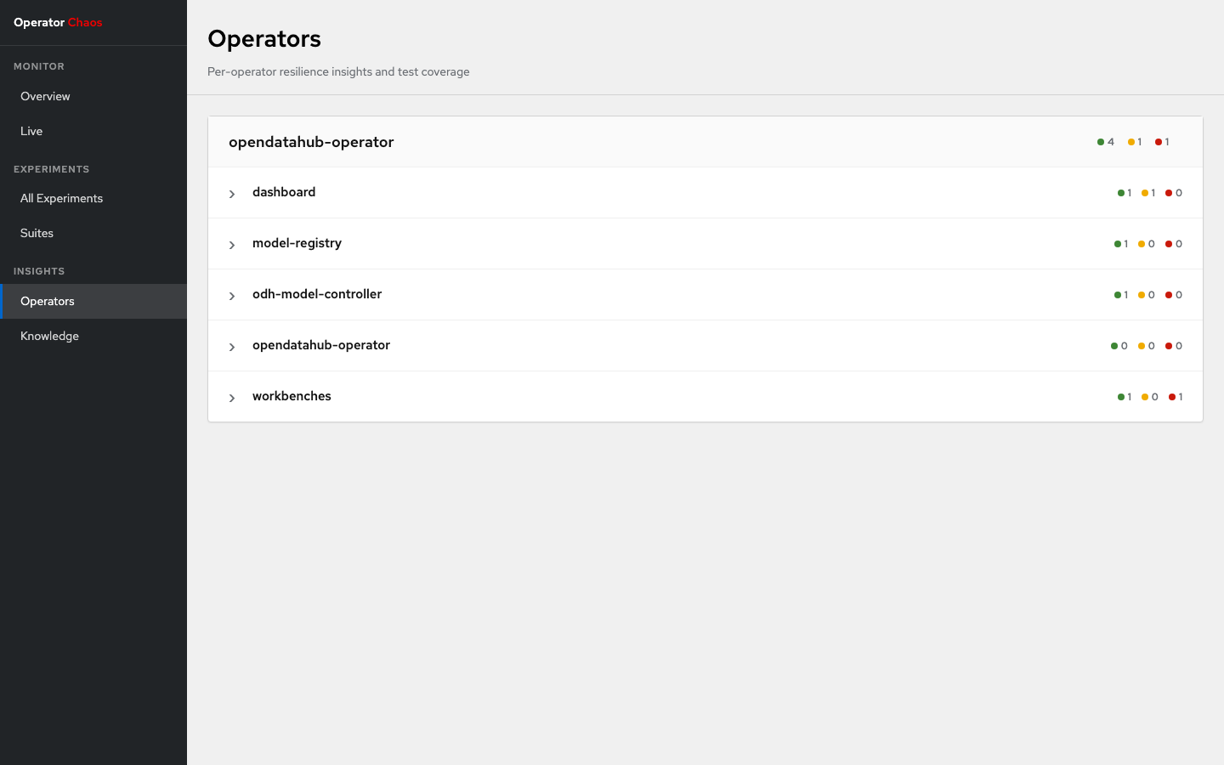Open the Overview page in sidebar
Image resolution: width=1224 pixels, height=765 pixels.
(x=46, y=96)
